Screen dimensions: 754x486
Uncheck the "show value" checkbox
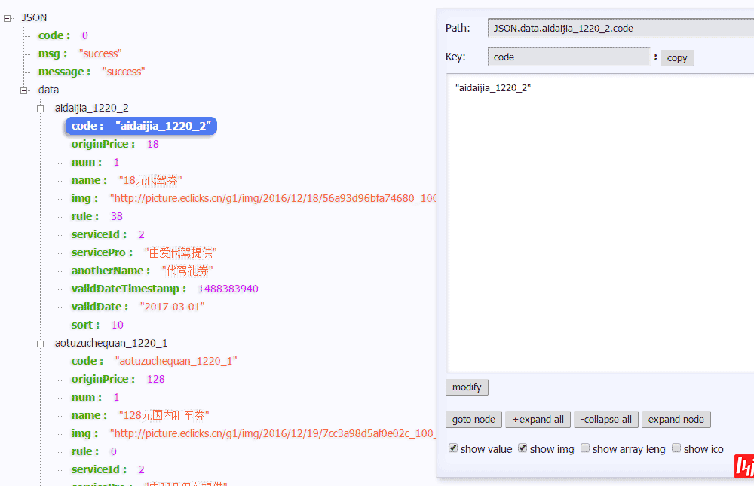click(453, 448)
